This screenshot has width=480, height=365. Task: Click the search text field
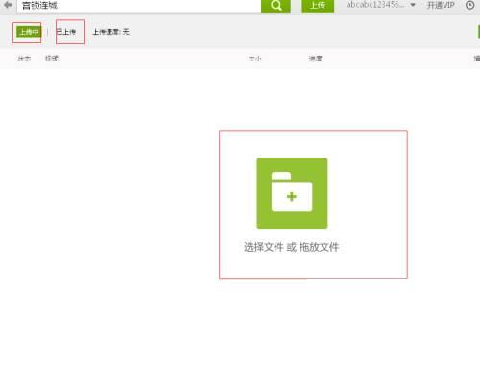click(x=139, y=6)
